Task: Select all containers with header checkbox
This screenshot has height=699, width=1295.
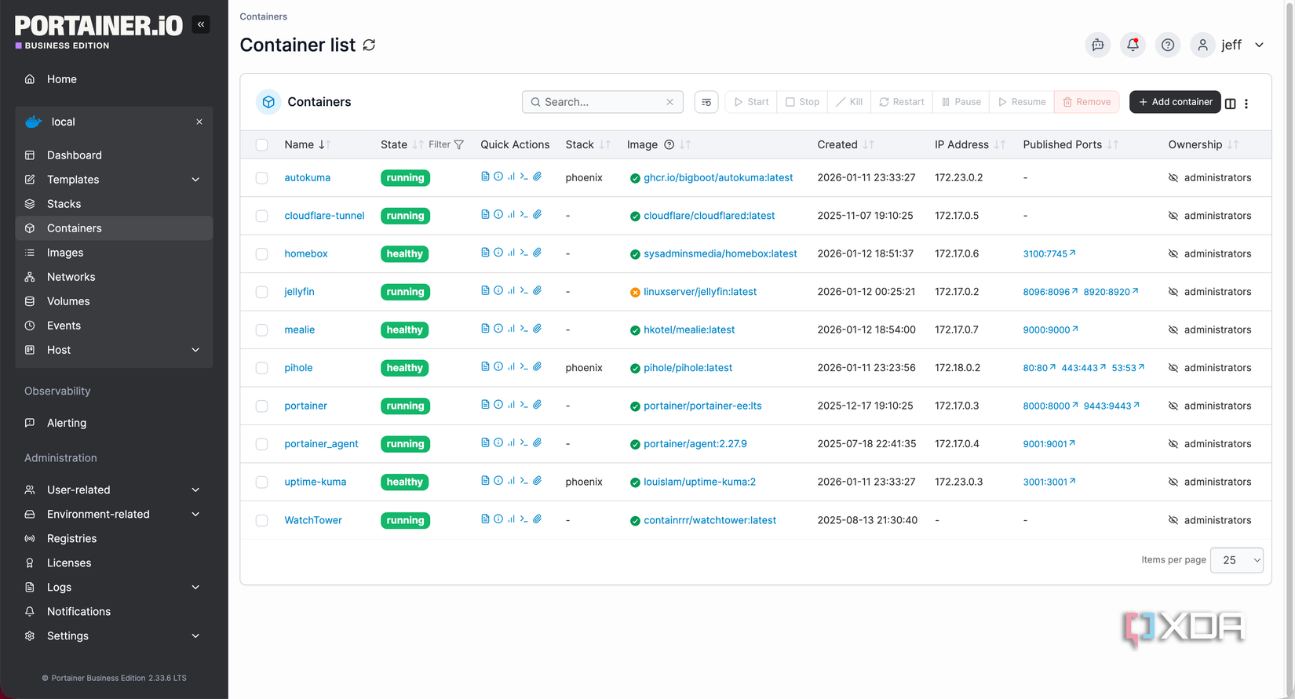Action: 262,145
